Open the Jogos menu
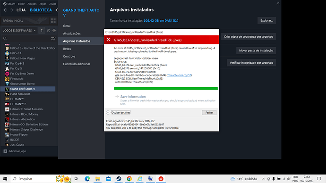The width and height of the screenshot is (326, 183). pos(43,4)
